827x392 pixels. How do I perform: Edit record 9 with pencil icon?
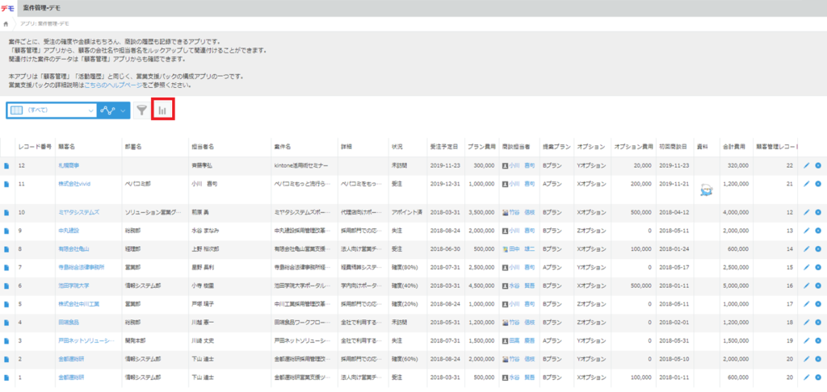806,231
